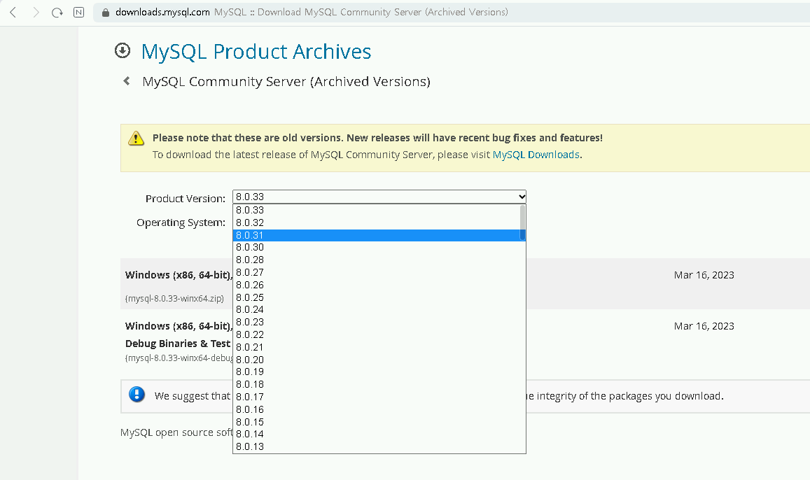Select 8.0.17 version option
810x480 pixels.
376,397
